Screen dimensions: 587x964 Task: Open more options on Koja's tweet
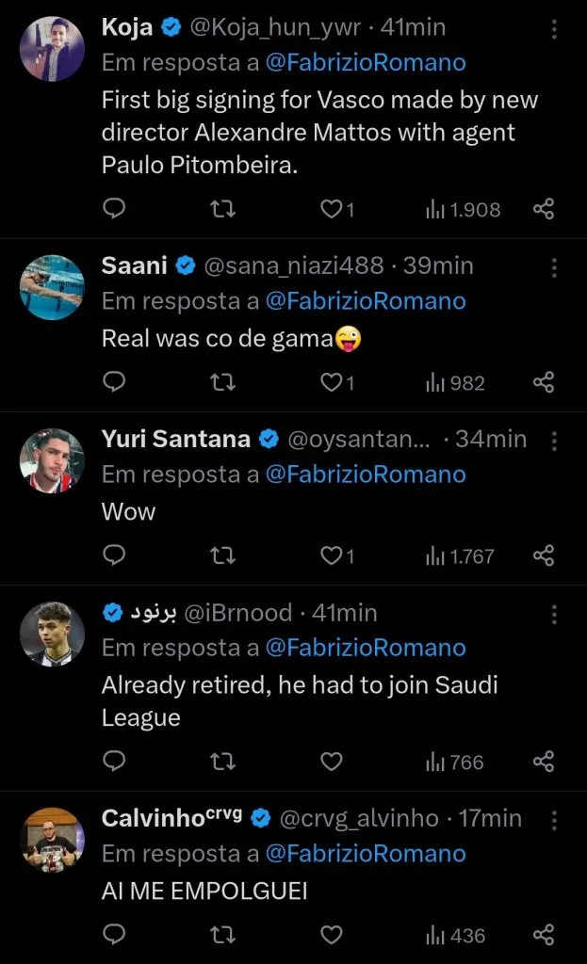554,29
